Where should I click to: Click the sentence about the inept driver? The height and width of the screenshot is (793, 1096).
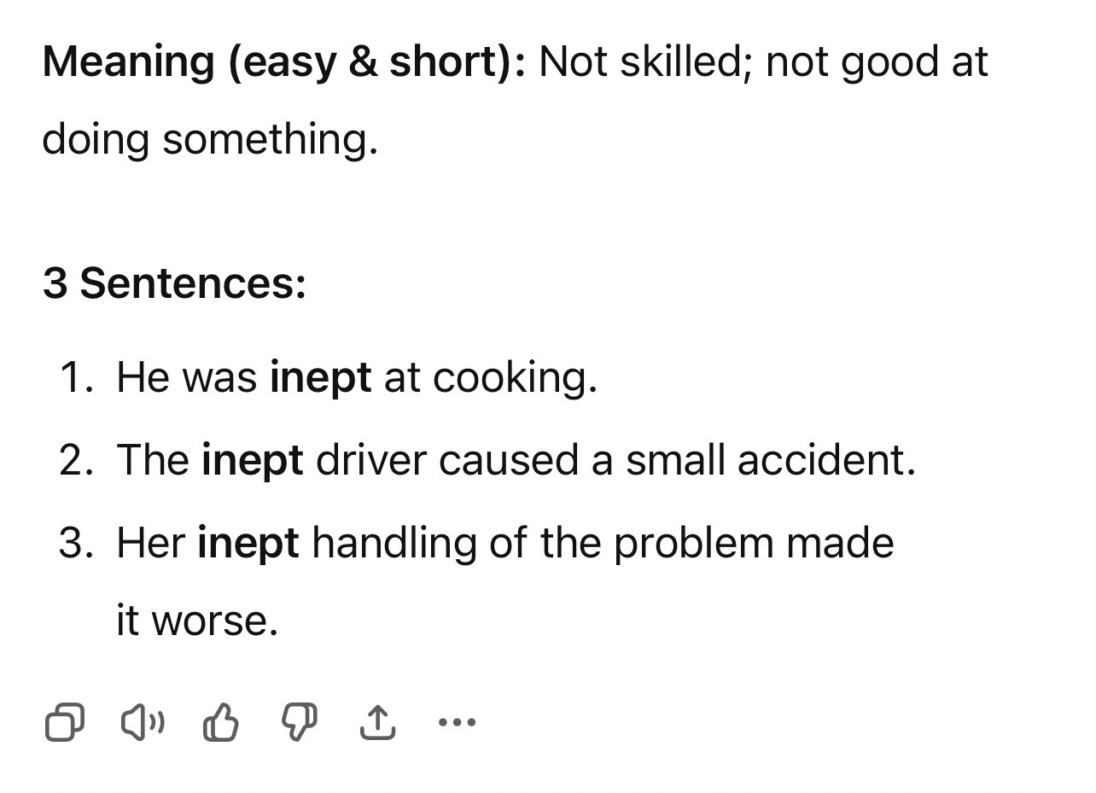[x=516, y=460]
